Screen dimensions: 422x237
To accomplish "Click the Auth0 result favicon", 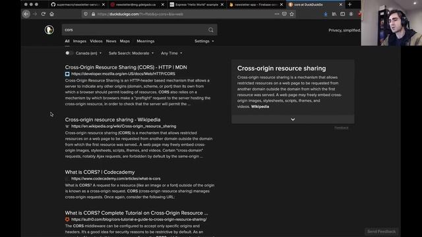I will click(67, 219).
